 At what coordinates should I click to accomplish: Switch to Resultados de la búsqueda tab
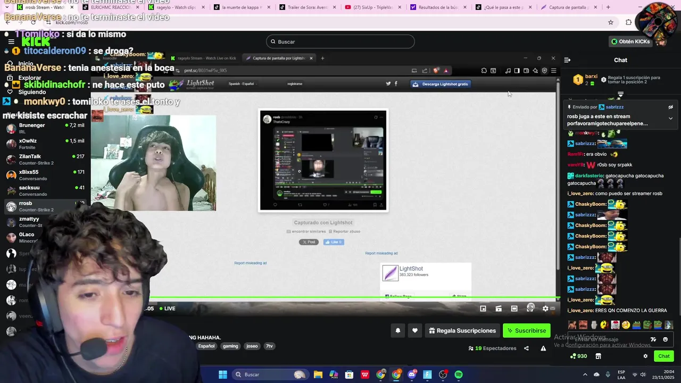[437, 7]
